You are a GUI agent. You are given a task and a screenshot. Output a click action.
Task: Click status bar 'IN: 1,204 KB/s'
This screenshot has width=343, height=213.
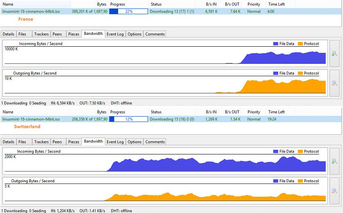coord(63,211)
